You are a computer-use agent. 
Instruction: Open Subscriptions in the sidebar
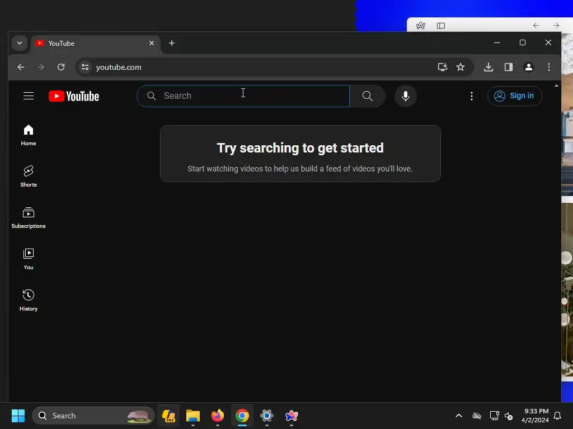pyautogui.click(x=29, y=218)
